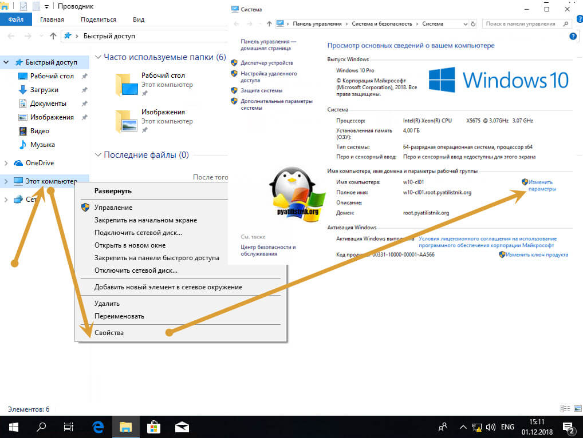583x438 pixels.
Task: Click the Этот компьютер monitor icon
Action: [18, 181]
